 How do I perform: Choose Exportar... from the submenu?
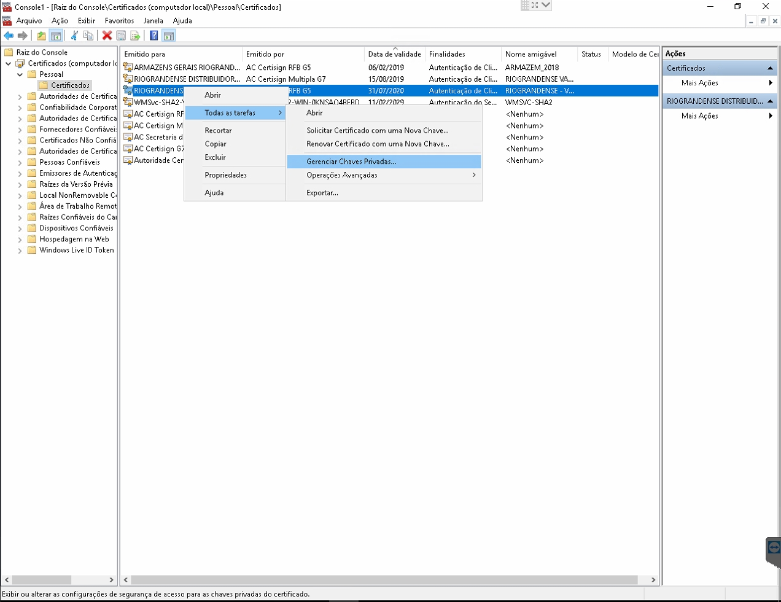click(x=322, y=193)
